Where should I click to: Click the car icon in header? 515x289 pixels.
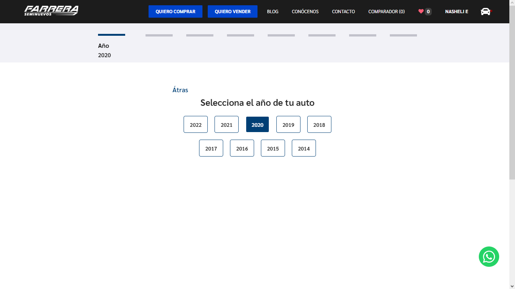486,12
